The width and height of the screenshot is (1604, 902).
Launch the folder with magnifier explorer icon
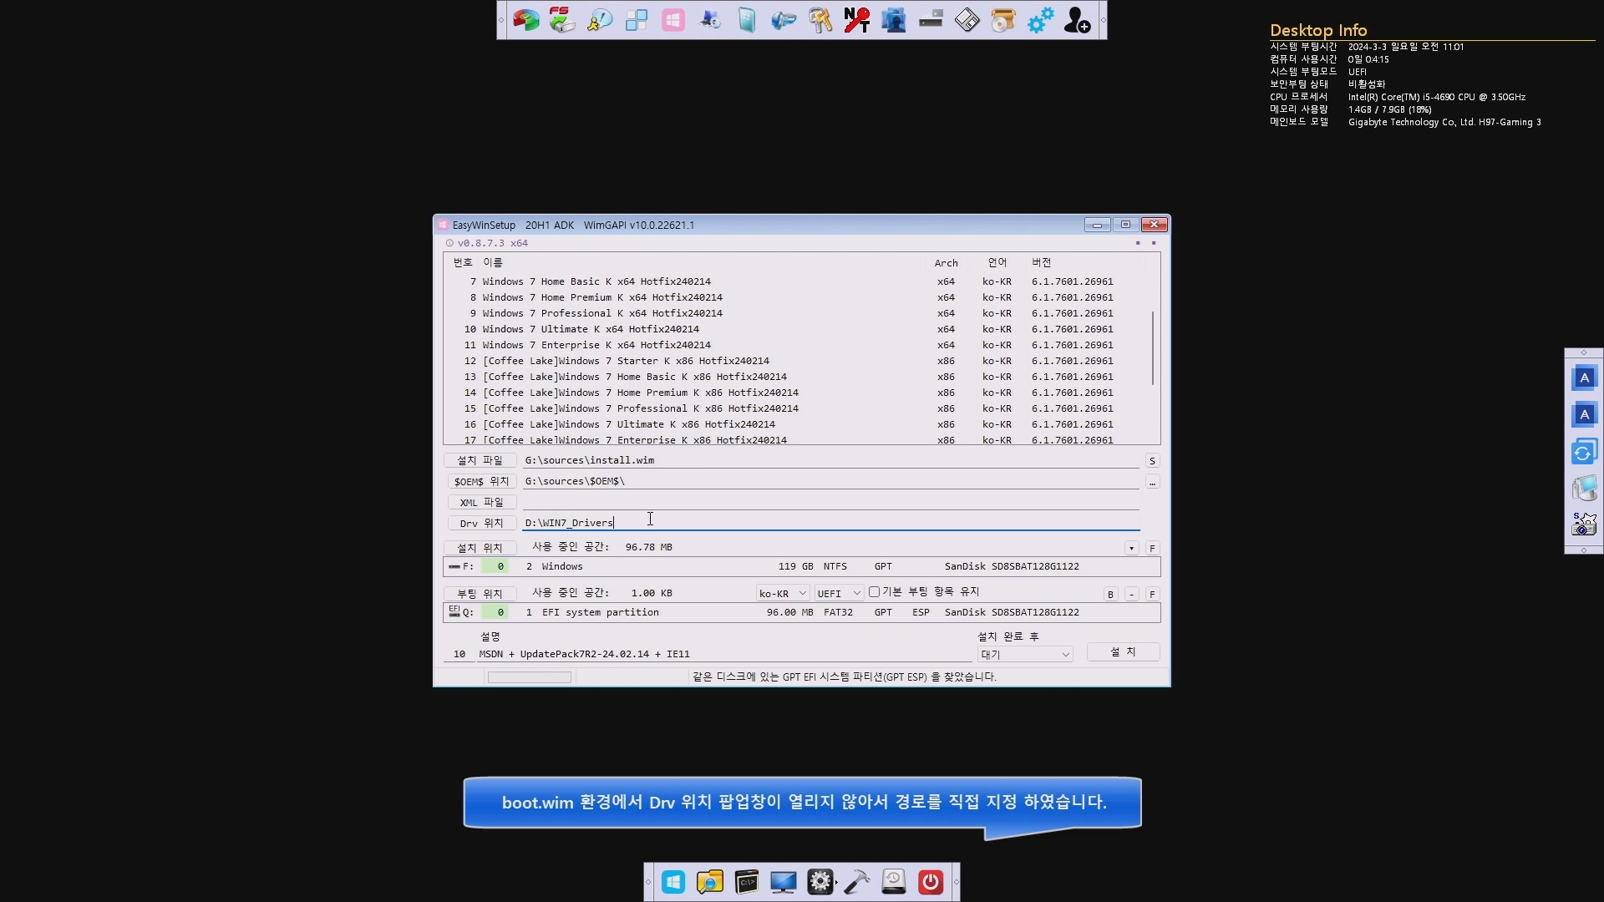click(710, 882)
